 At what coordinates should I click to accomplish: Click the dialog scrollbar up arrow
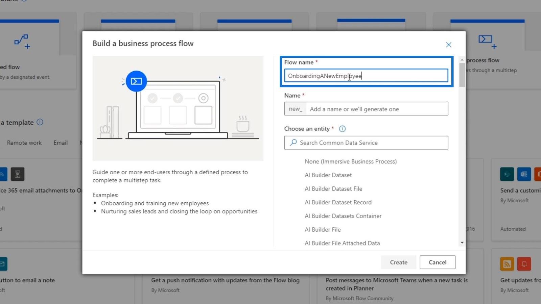[x=462, y=60]
